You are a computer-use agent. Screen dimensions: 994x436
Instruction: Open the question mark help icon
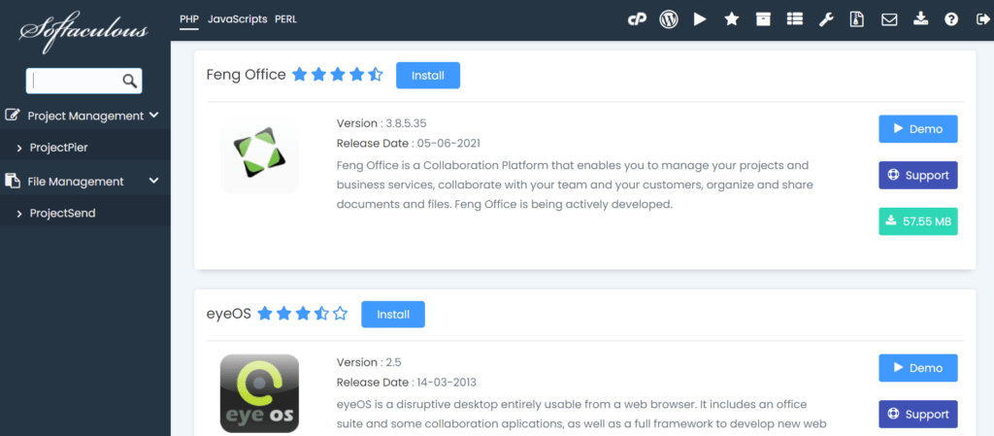951,19
